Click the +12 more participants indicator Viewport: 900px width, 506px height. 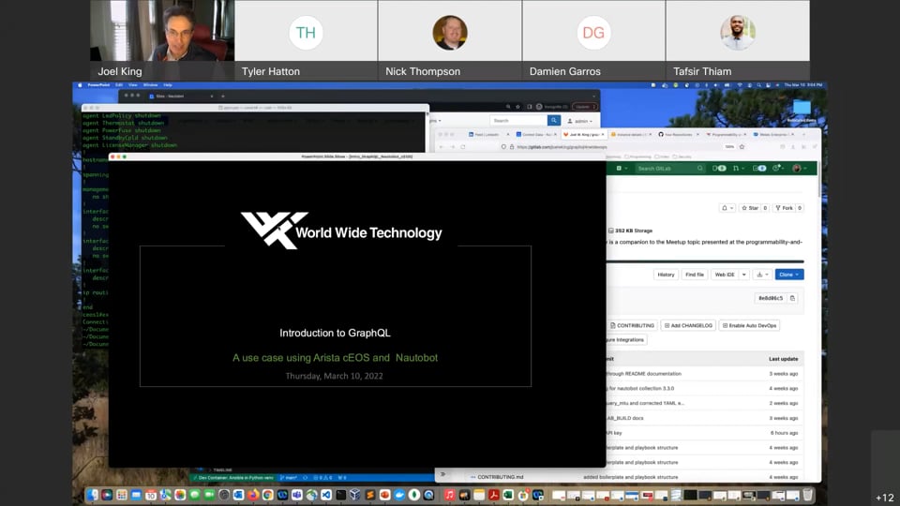pos(884,498)
